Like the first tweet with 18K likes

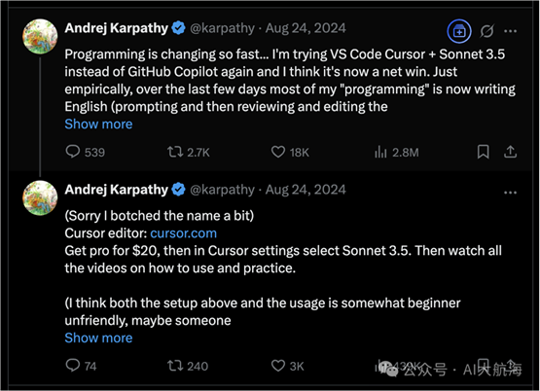(278, 152)
